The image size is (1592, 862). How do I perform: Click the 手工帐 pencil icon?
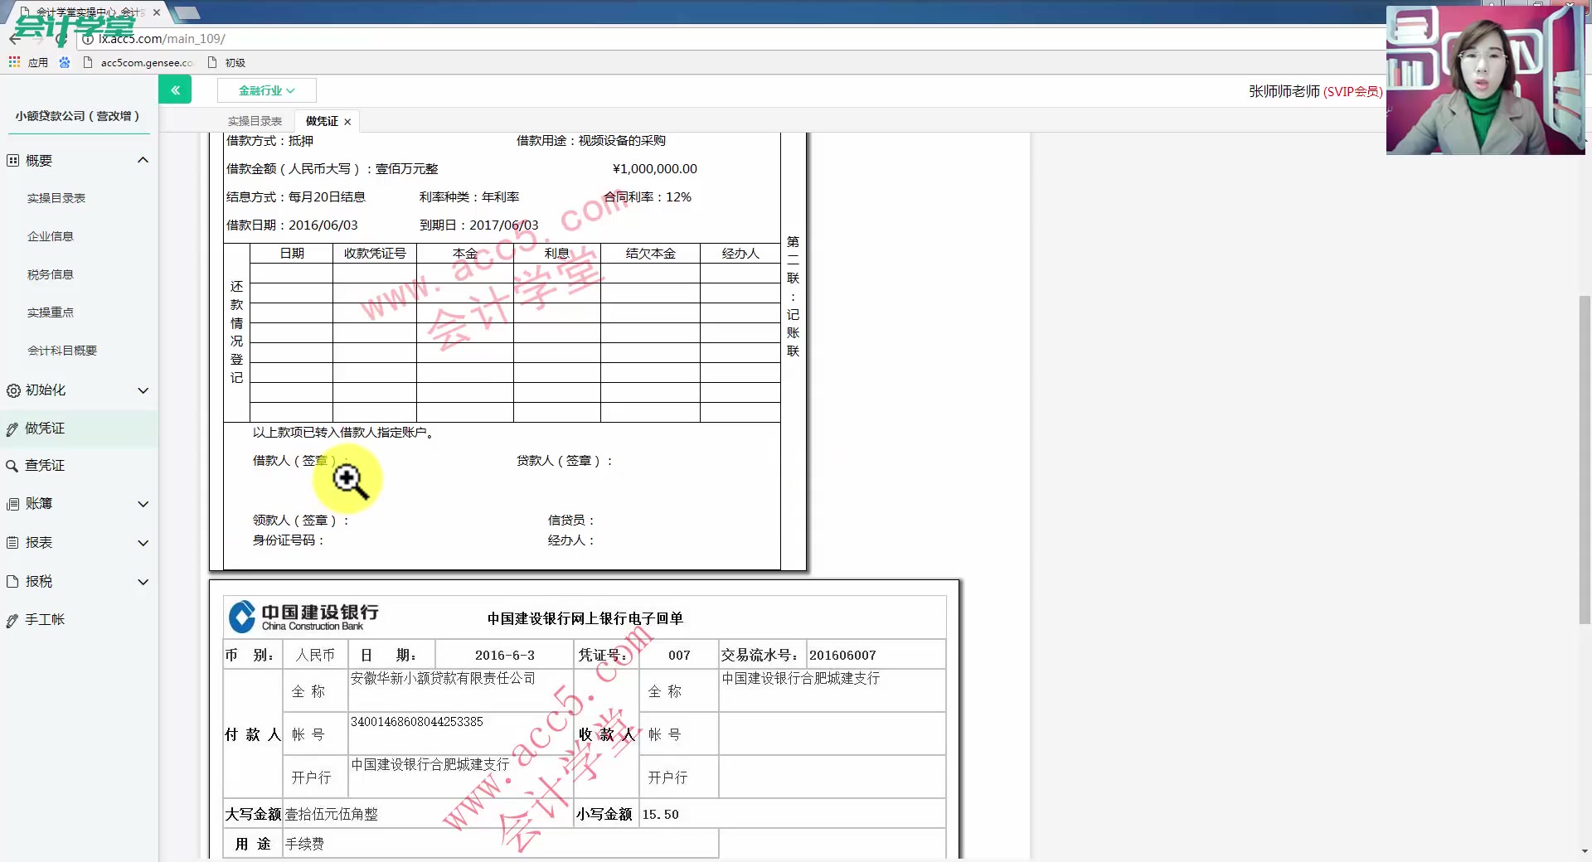[x=12, y=621]
